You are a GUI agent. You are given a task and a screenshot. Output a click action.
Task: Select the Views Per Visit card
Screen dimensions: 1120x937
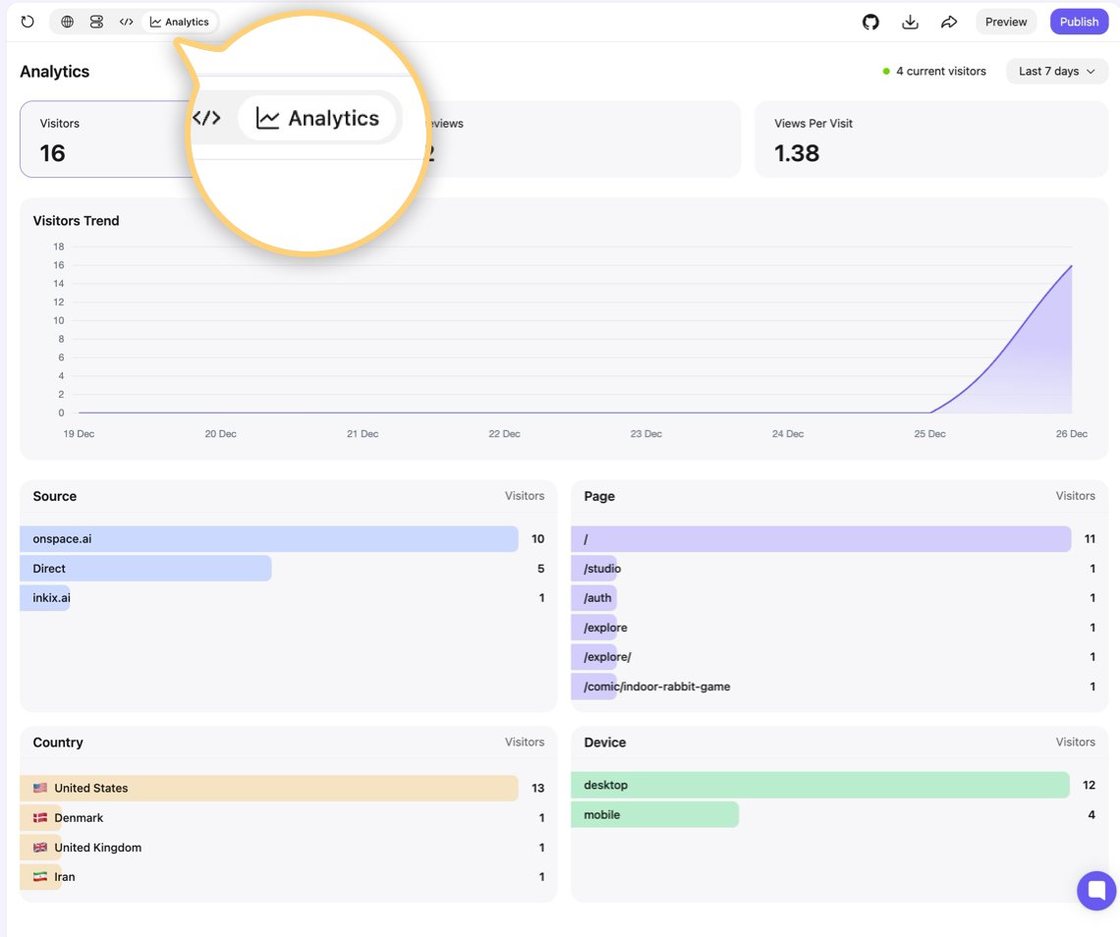[931, 138]
